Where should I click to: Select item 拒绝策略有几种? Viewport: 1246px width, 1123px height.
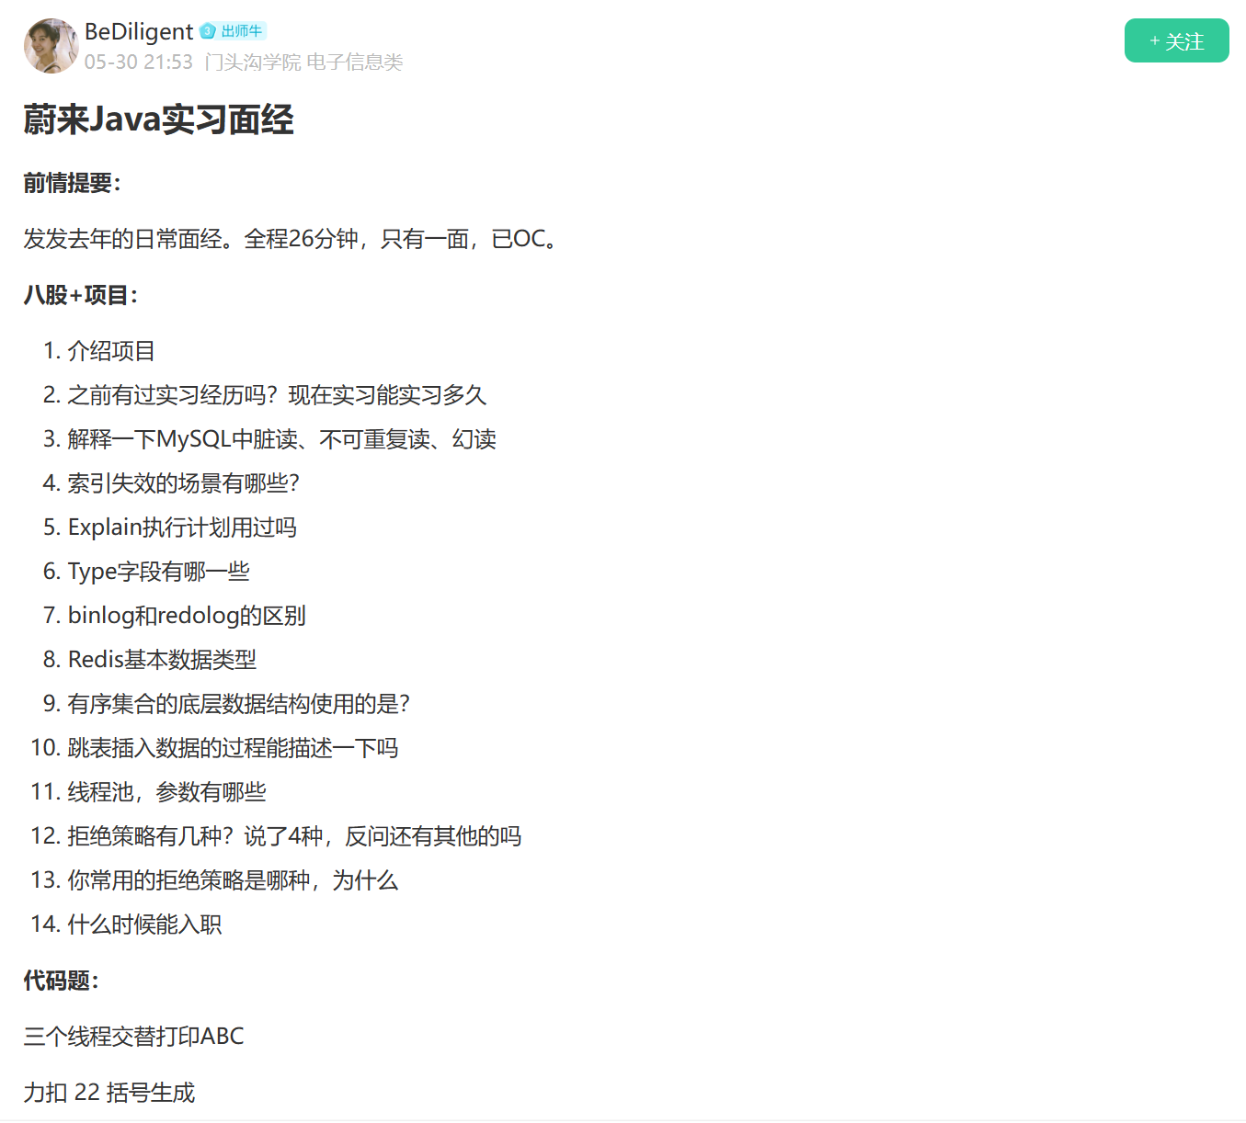tap(294, 836)
